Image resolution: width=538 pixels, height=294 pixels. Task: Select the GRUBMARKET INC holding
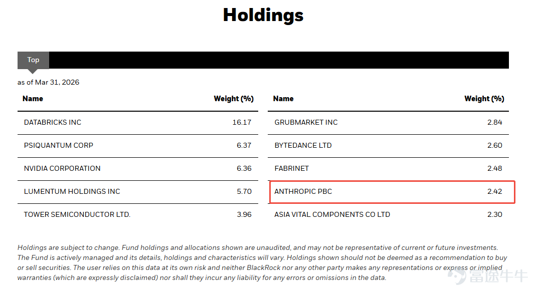click(388, 122)
